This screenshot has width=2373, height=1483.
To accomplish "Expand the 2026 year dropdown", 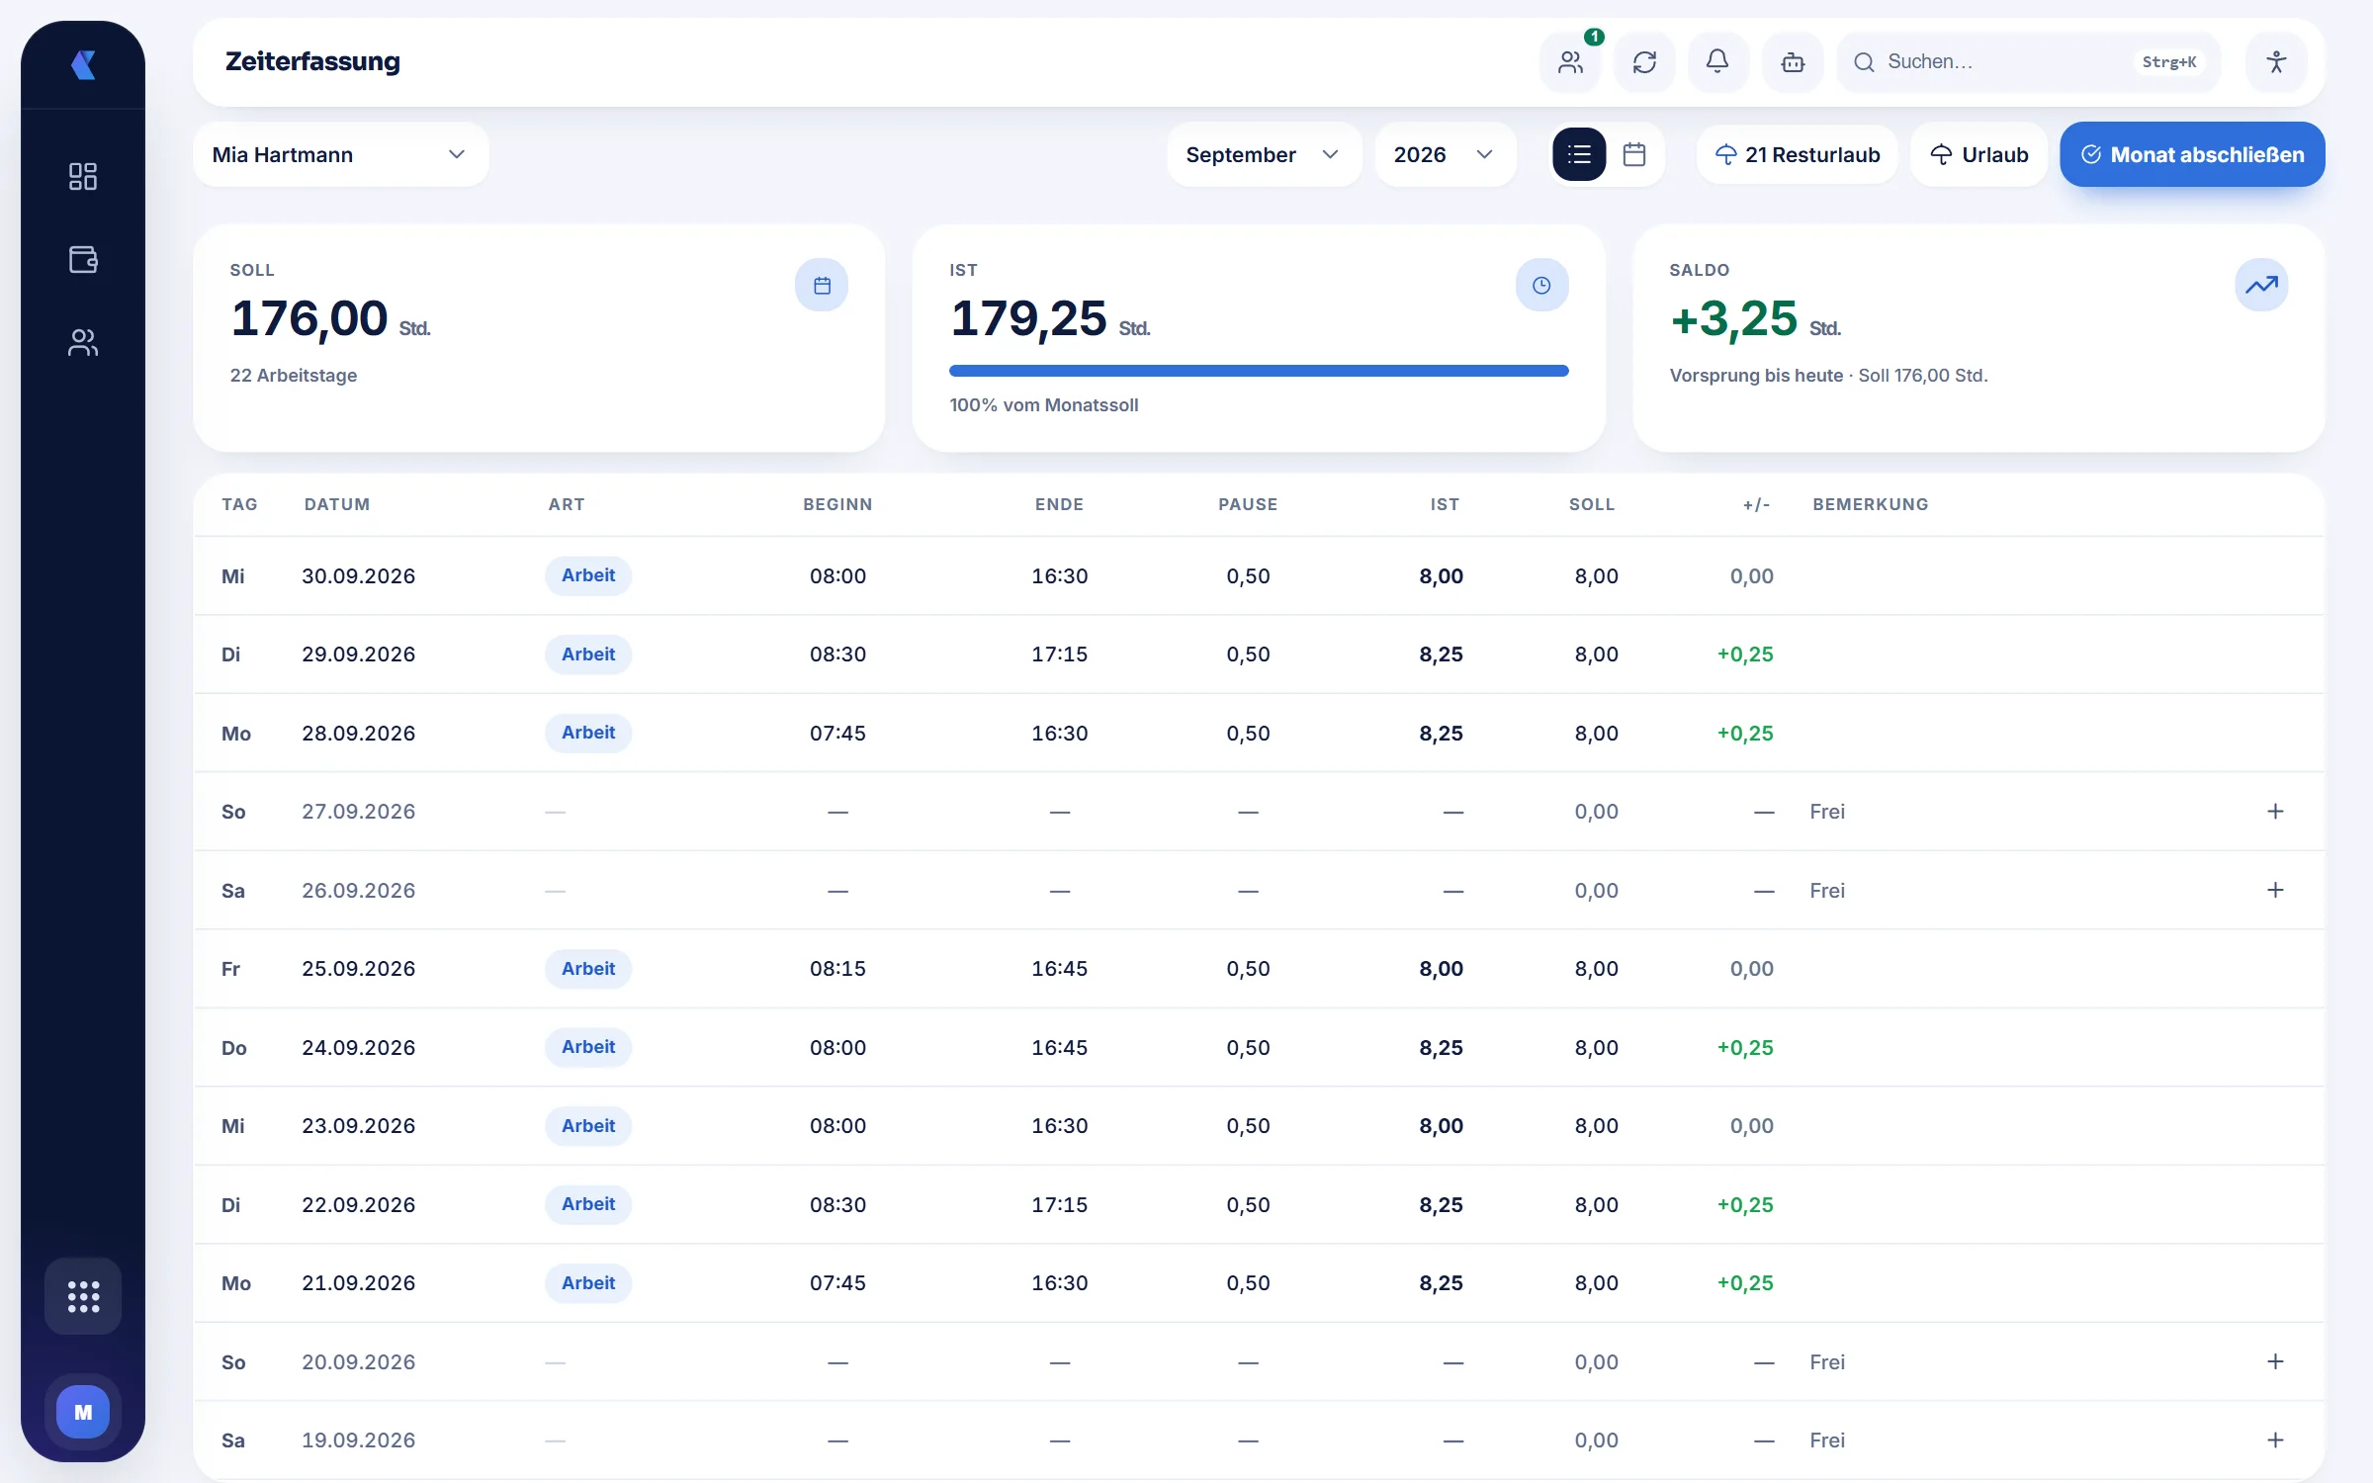I will [1445, 154].
